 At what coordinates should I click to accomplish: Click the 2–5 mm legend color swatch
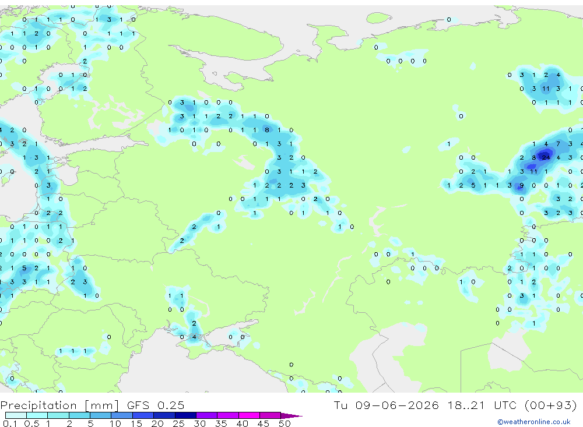click(79, 415)
